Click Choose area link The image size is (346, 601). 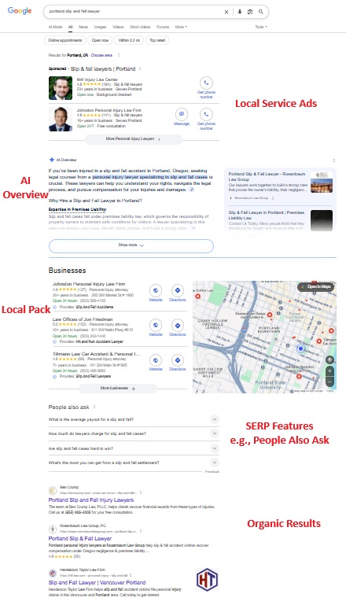point(101,55)
